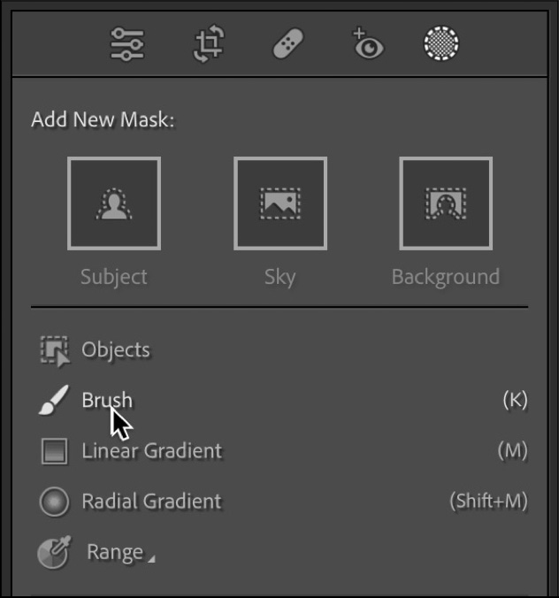Click the Select Background mask thumbnail
The height and width of the screenshot is (598, 559).
click(x=446, y=203)
